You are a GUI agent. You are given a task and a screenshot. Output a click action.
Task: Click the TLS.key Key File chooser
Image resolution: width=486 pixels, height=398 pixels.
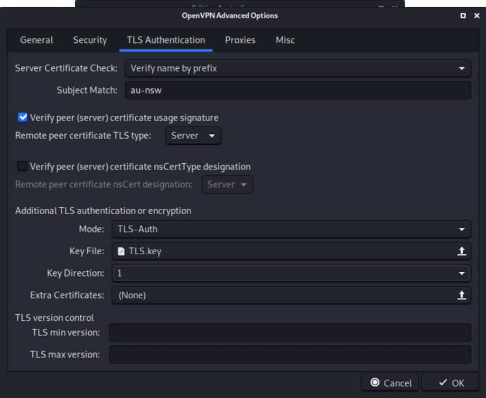pyautogui.click(x=291, y=251)
